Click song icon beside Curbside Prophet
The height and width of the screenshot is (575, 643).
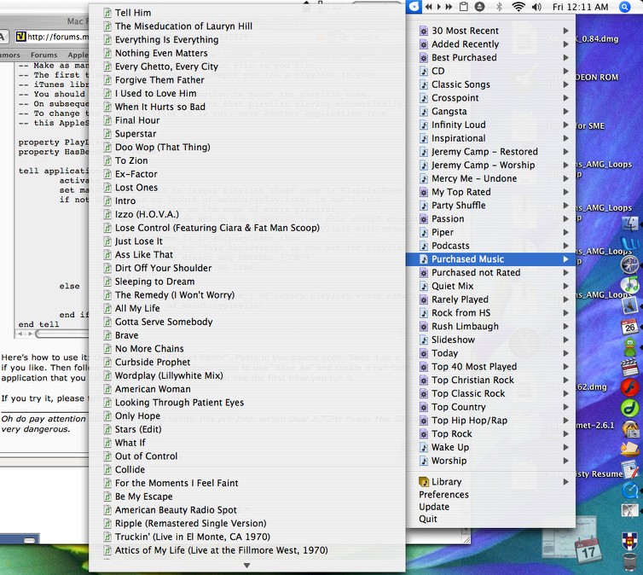coord(107,362)
